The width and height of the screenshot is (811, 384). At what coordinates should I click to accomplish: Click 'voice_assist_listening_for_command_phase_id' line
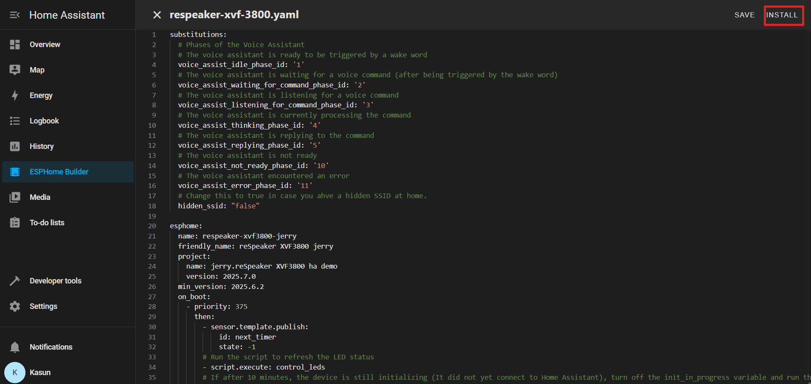click(276, 105)
